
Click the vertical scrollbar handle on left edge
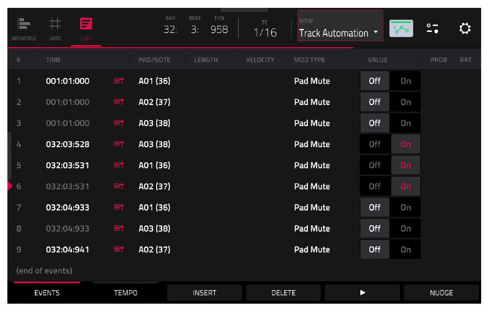pos(9,156)
